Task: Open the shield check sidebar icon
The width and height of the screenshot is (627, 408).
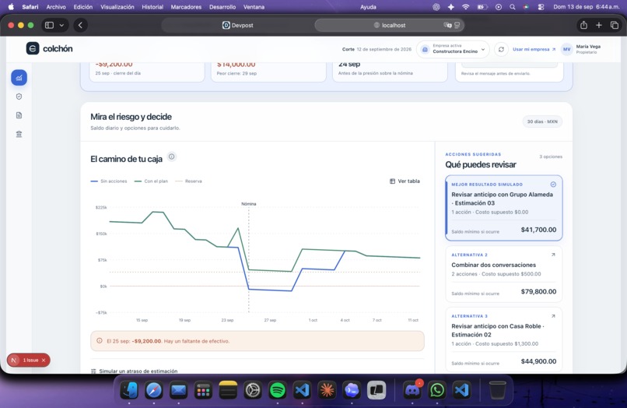Action: [19, 97]
